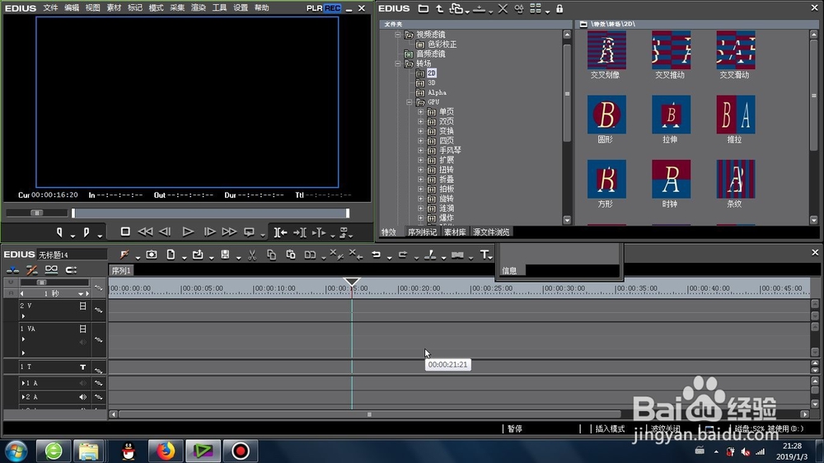824x463 pixels.
Task: Click the capture camera icon in timeline toolbar
Action: pyautogui.click(x=152, y=255)
